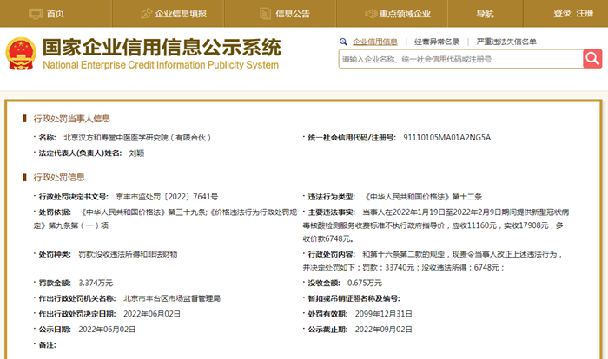The width and height of the screenshot is (608, 359).
Task: Go to the 信息公告 menu item
Action: click(x=293, y=13)
